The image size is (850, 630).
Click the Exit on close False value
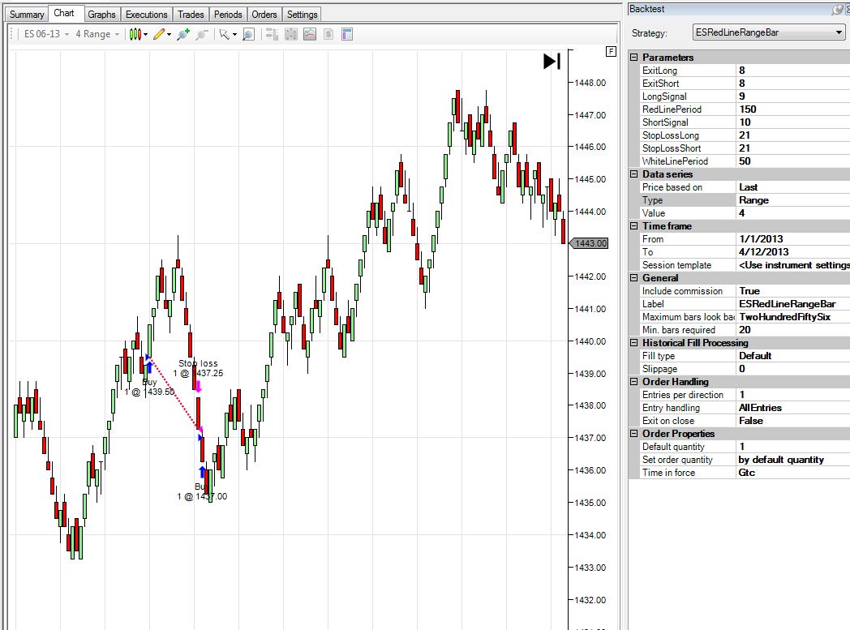[792, 421]
